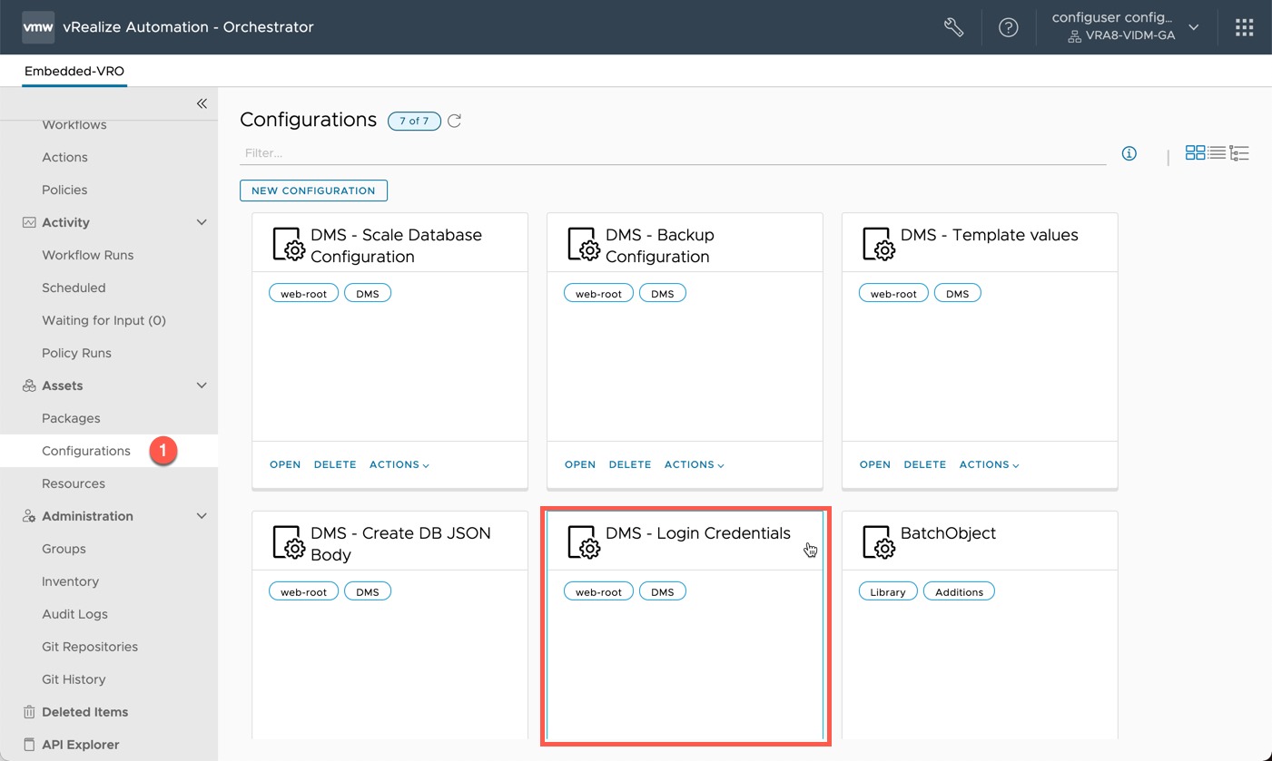Image resolution: width=1272 pixels, height=761 pixels.
Task: Refresh the Configurations list
Action: [454, 121]
